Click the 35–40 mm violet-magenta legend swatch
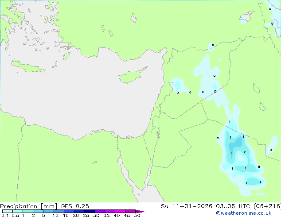Image resolution: width=281 pixels, height=217 pixels. tap(109, 211)
